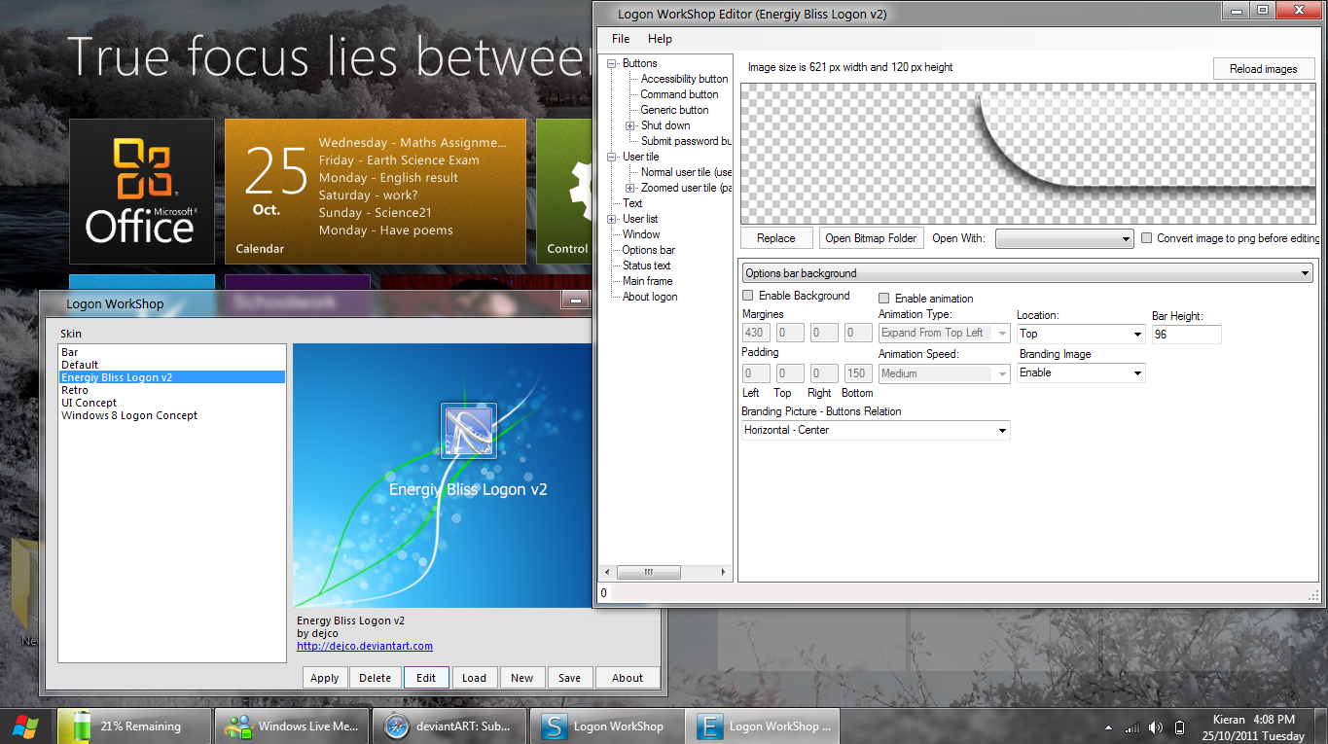Click Edit in Logon WorkShop

coord(426,678)
